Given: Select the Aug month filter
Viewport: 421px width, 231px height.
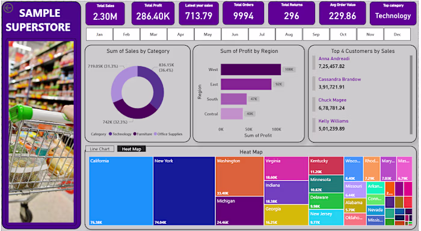Looking at the screenshot, I should pos(289,34).
